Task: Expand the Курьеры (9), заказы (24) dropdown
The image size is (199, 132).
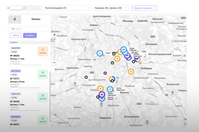Action: (111, 8)
